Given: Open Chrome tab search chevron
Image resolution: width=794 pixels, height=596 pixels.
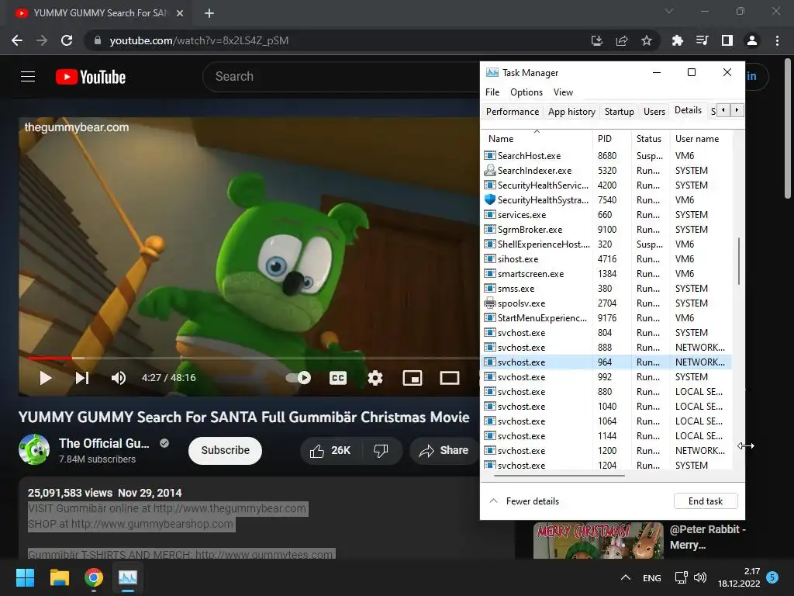Looking at the screenshot, I should [x=669, y=11].
